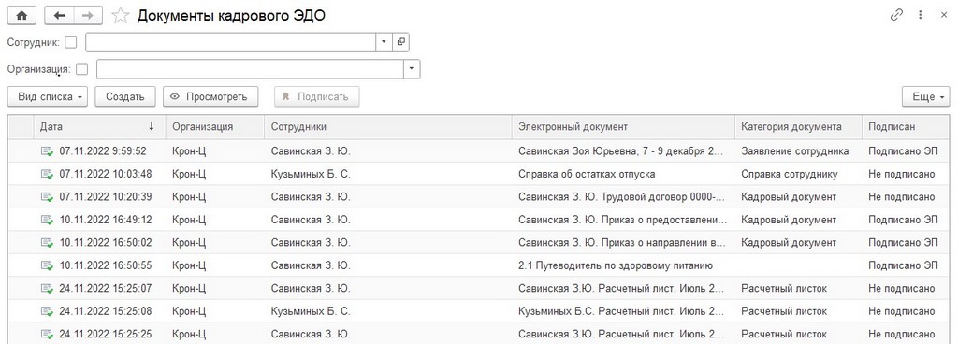The height and width of the screenshot is (344, 958).
Task: Open the Еще menu
Action: pos(926,96)
